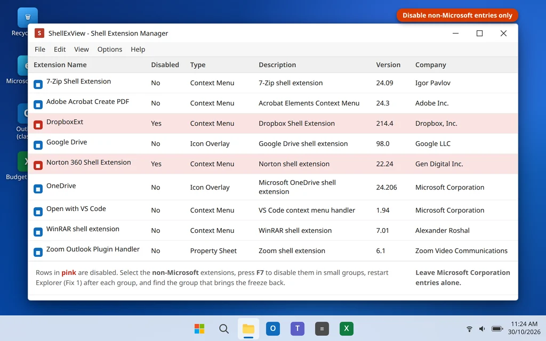
Task: Click the red DropboxExt row icon
Action: [38, 125]
